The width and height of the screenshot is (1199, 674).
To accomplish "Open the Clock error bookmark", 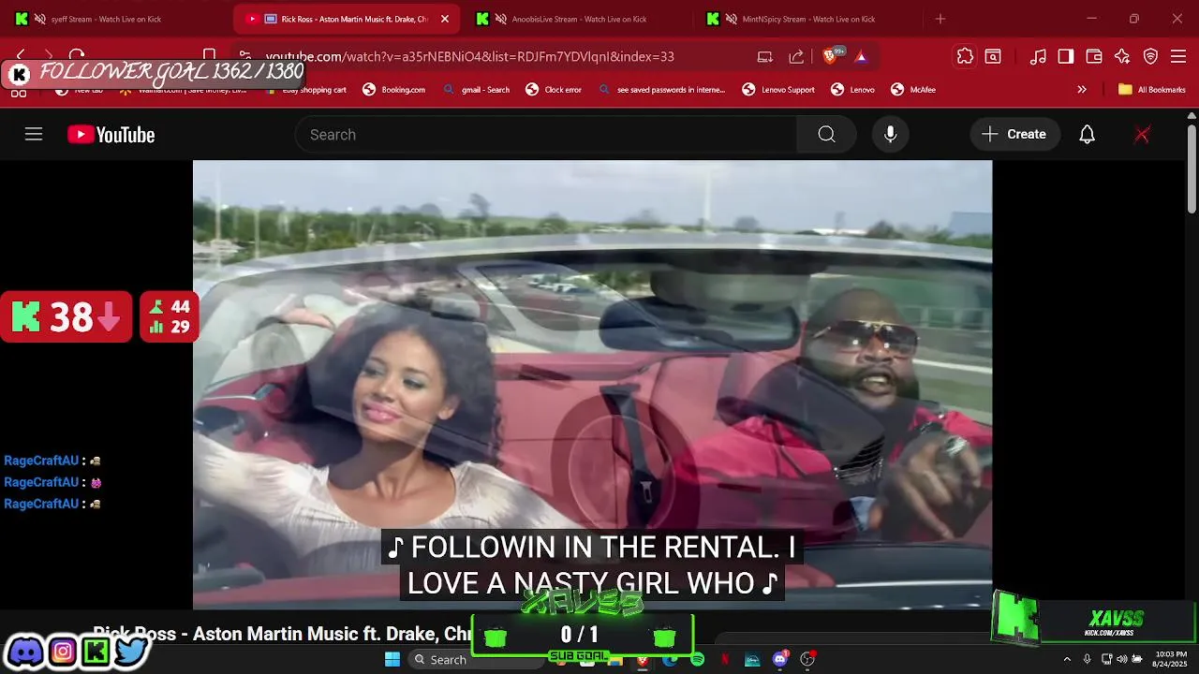I will [554, 90].
